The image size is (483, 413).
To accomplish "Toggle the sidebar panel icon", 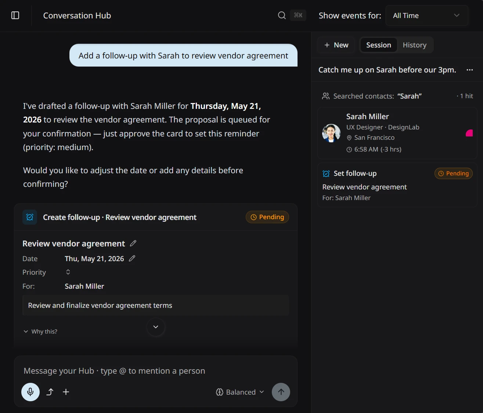I will tap(15, 15).
